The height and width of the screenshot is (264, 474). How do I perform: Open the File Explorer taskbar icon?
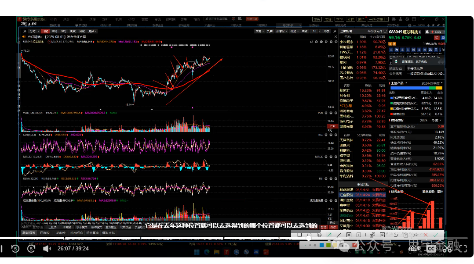coord(216,252)
